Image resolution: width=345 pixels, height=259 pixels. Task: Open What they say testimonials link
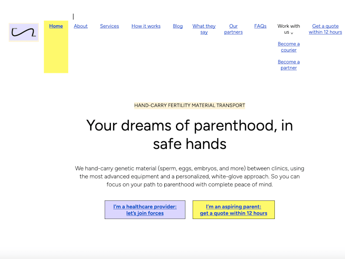[204, 29]
